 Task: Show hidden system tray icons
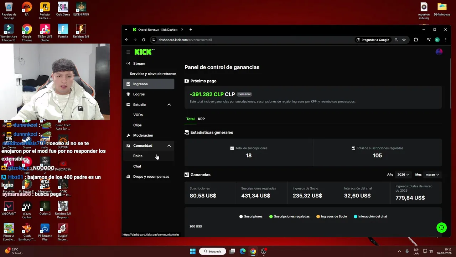pos(399,251)
